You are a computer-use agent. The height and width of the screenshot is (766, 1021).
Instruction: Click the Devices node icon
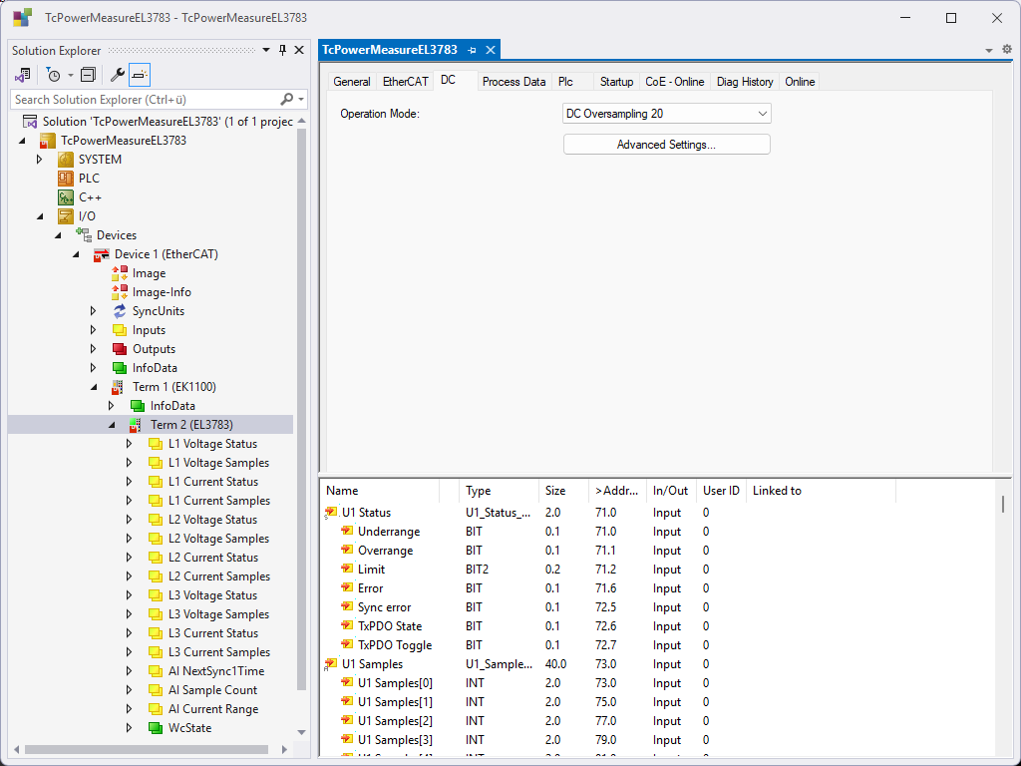[x=84, y=235]
